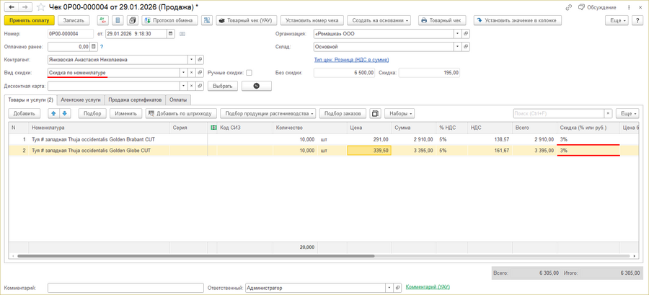Open the Наборы dropdown menu

point(399,113)
